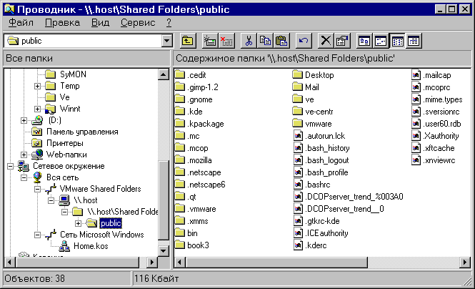Open the Вид menu
The width and height of the screenshot is (475, 289).
pos(100,23)
